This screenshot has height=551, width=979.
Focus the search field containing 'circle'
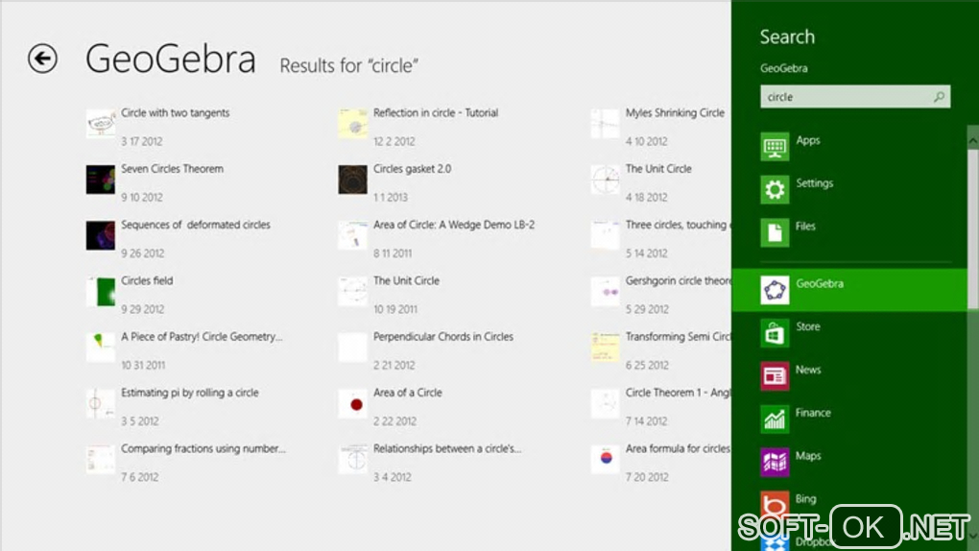pos(855,97)
